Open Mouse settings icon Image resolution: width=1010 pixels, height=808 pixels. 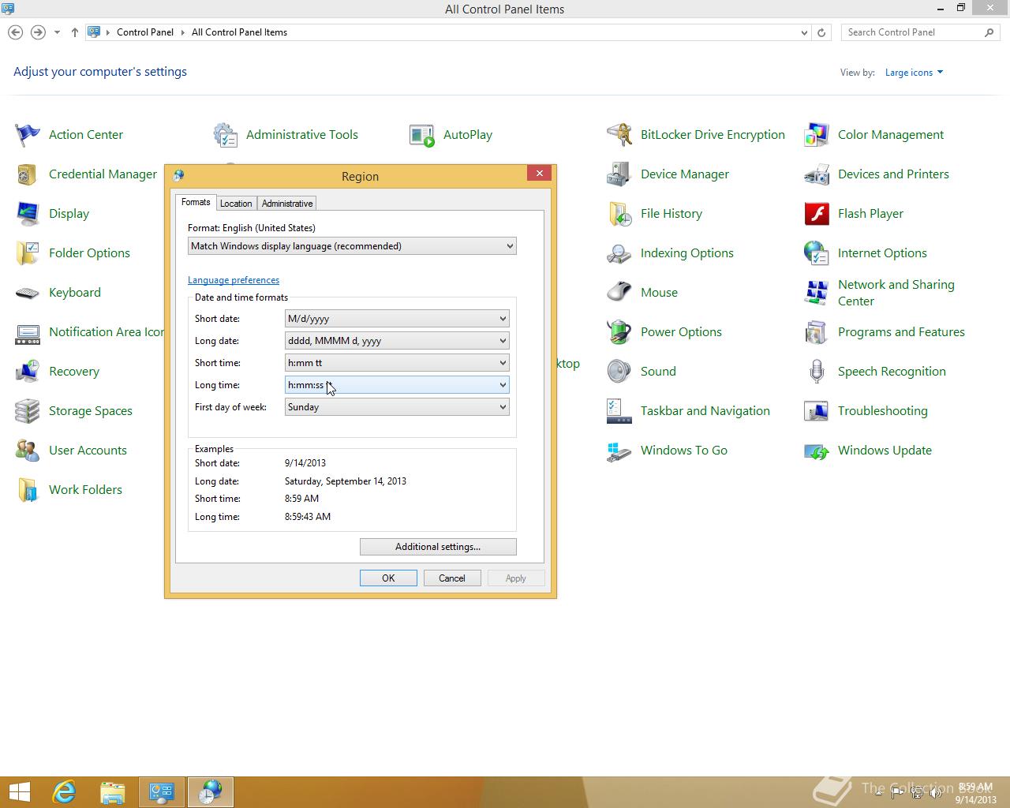click(x=619, y=293)
